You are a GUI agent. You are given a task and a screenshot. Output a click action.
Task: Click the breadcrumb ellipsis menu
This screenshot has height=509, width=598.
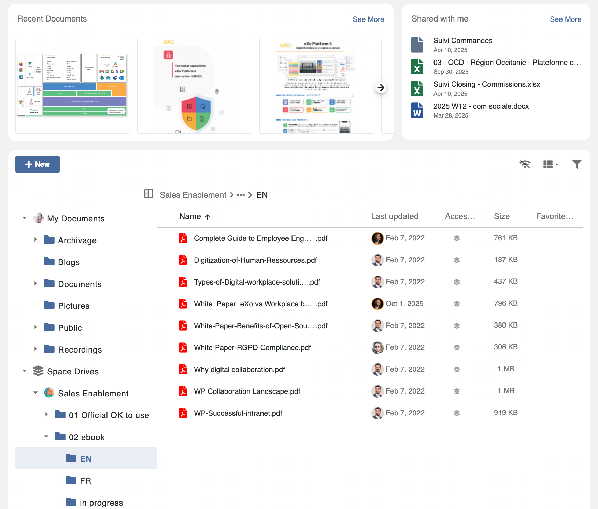241,195
